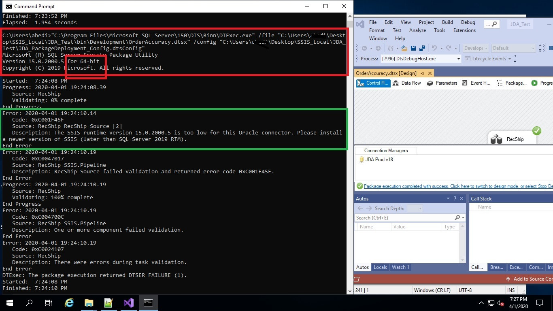Screen dimensions: 553x311
Task: Click the Connection Managers header tab
Action: (x=386, y=151)
